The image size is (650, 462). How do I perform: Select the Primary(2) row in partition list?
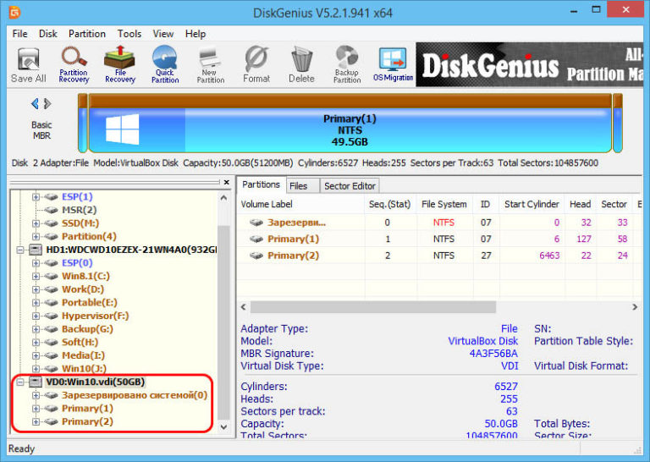pos(293,255)
